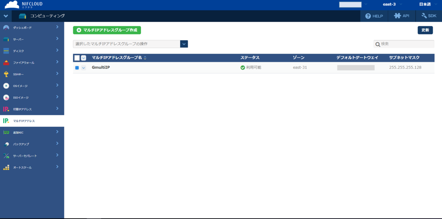Viewport: 442px width, 219px height.
Task: Expand the OSイメージ submenu chevron
Action: pos(57,85)
